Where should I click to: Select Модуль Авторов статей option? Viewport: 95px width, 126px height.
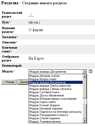click(x=56, y=76)
